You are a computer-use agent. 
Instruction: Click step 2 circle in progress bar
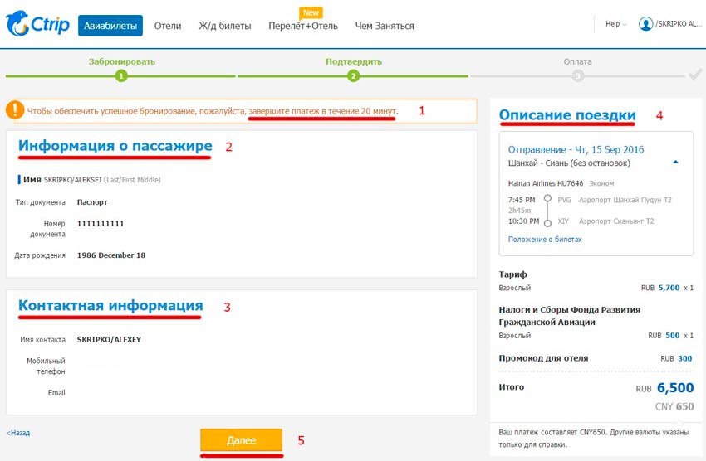[354, 76]
